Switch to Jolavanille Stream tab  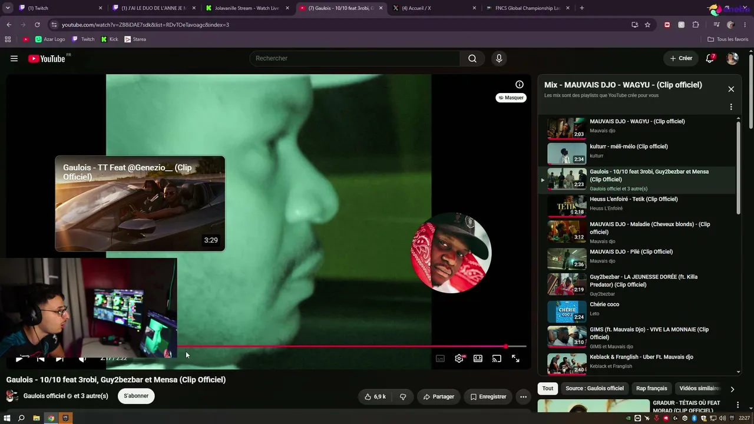tap(247, 8)
